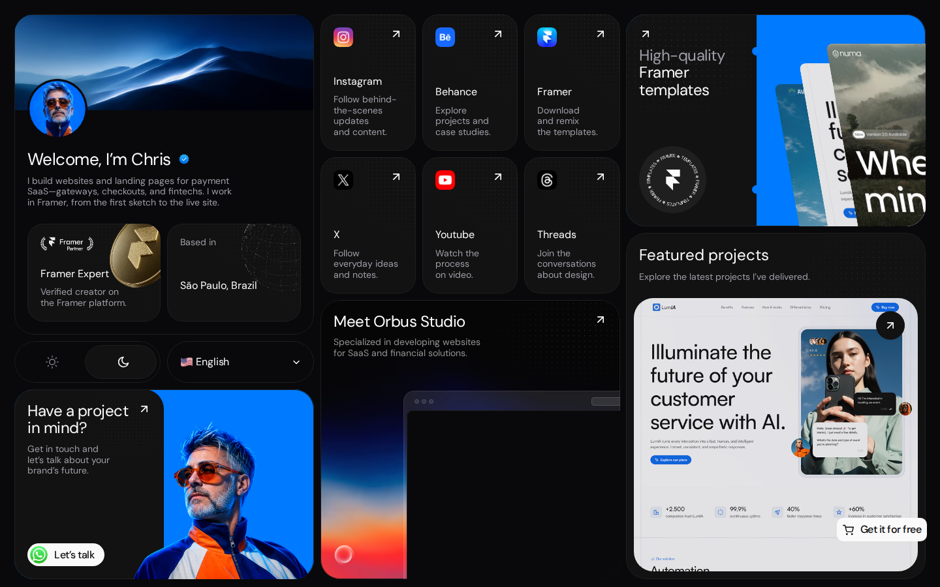
Task: Click the Get it for free button
Action: pos(882,530)
